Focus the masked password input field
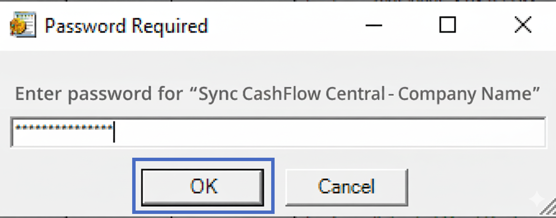The height and width of the screenshot is (218, 556). (278, 132)
